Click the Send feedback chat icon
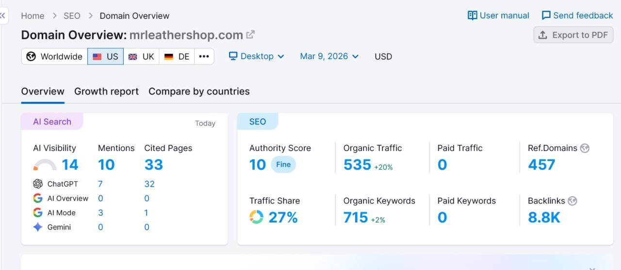The height and width of the screenshot is (270, 621). point(546,16)
